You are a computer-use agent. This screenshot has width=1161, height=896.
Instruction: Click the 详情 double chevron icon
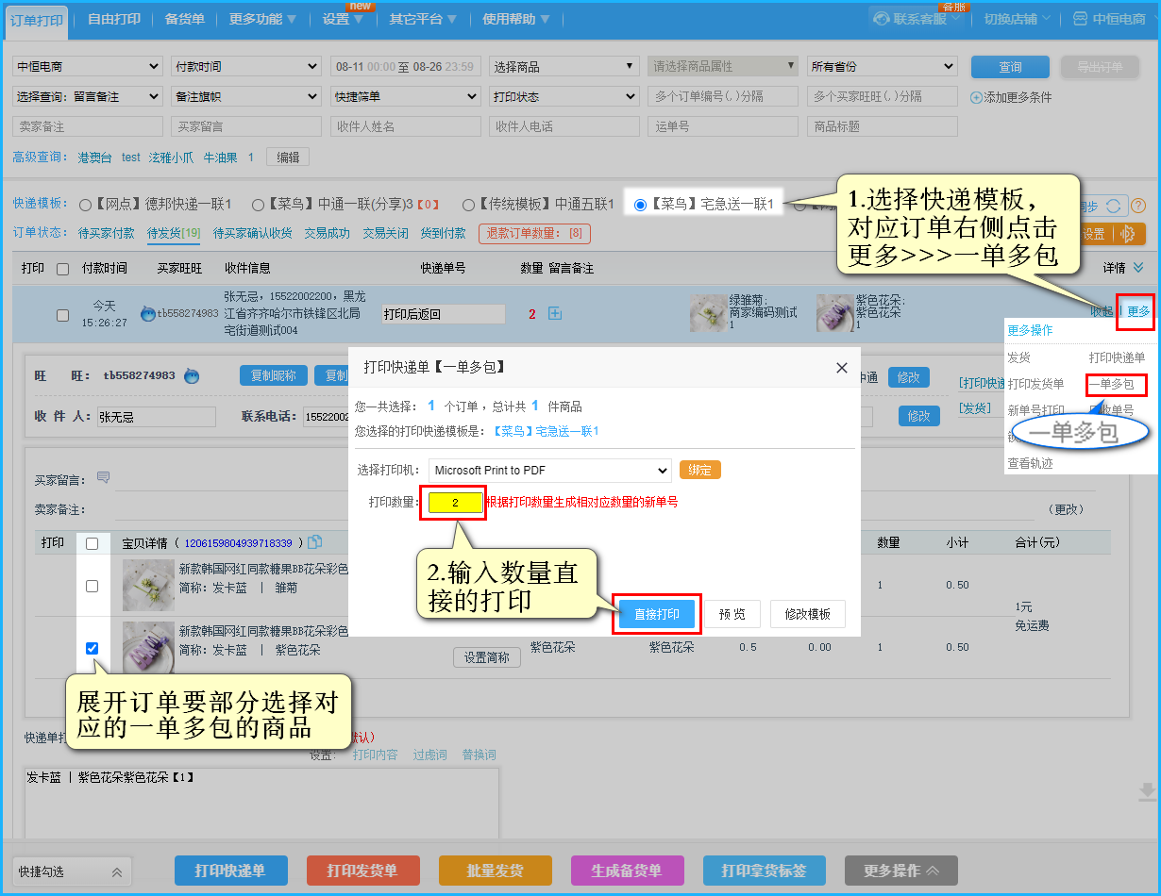pos(1138,269)
